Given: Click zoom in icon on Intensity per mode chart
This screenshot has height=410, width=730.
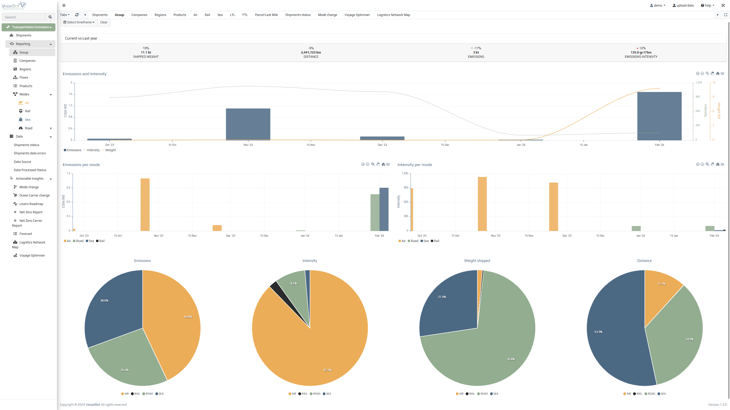Looking at the screenshot, I should coord(697,165).
